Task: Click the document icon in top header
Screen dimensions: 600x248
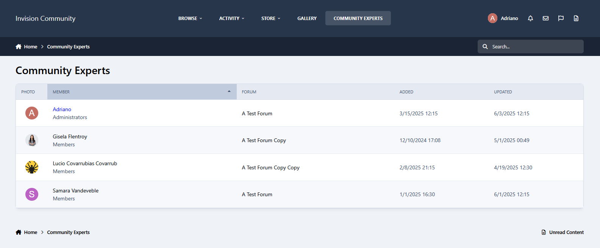Action: [576, 18]
